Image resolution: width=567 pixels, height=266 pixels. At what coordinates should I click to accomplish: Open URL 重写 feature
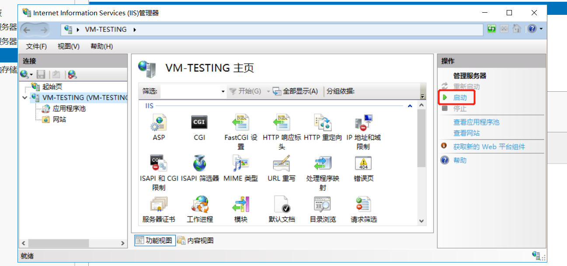(x=282, y=164)
